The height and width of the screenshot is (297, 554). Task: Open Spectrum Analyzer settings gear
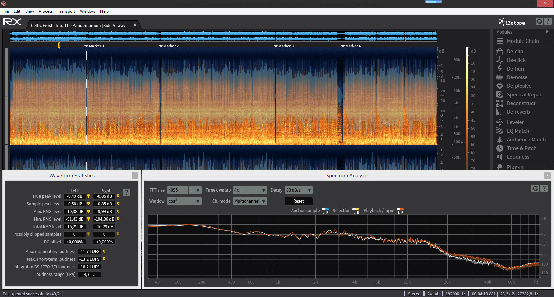535,188
